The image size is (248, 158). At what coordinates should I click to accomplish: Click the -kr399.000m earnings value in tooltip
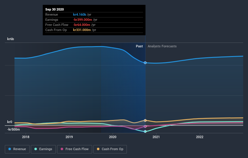click(82, 20)
